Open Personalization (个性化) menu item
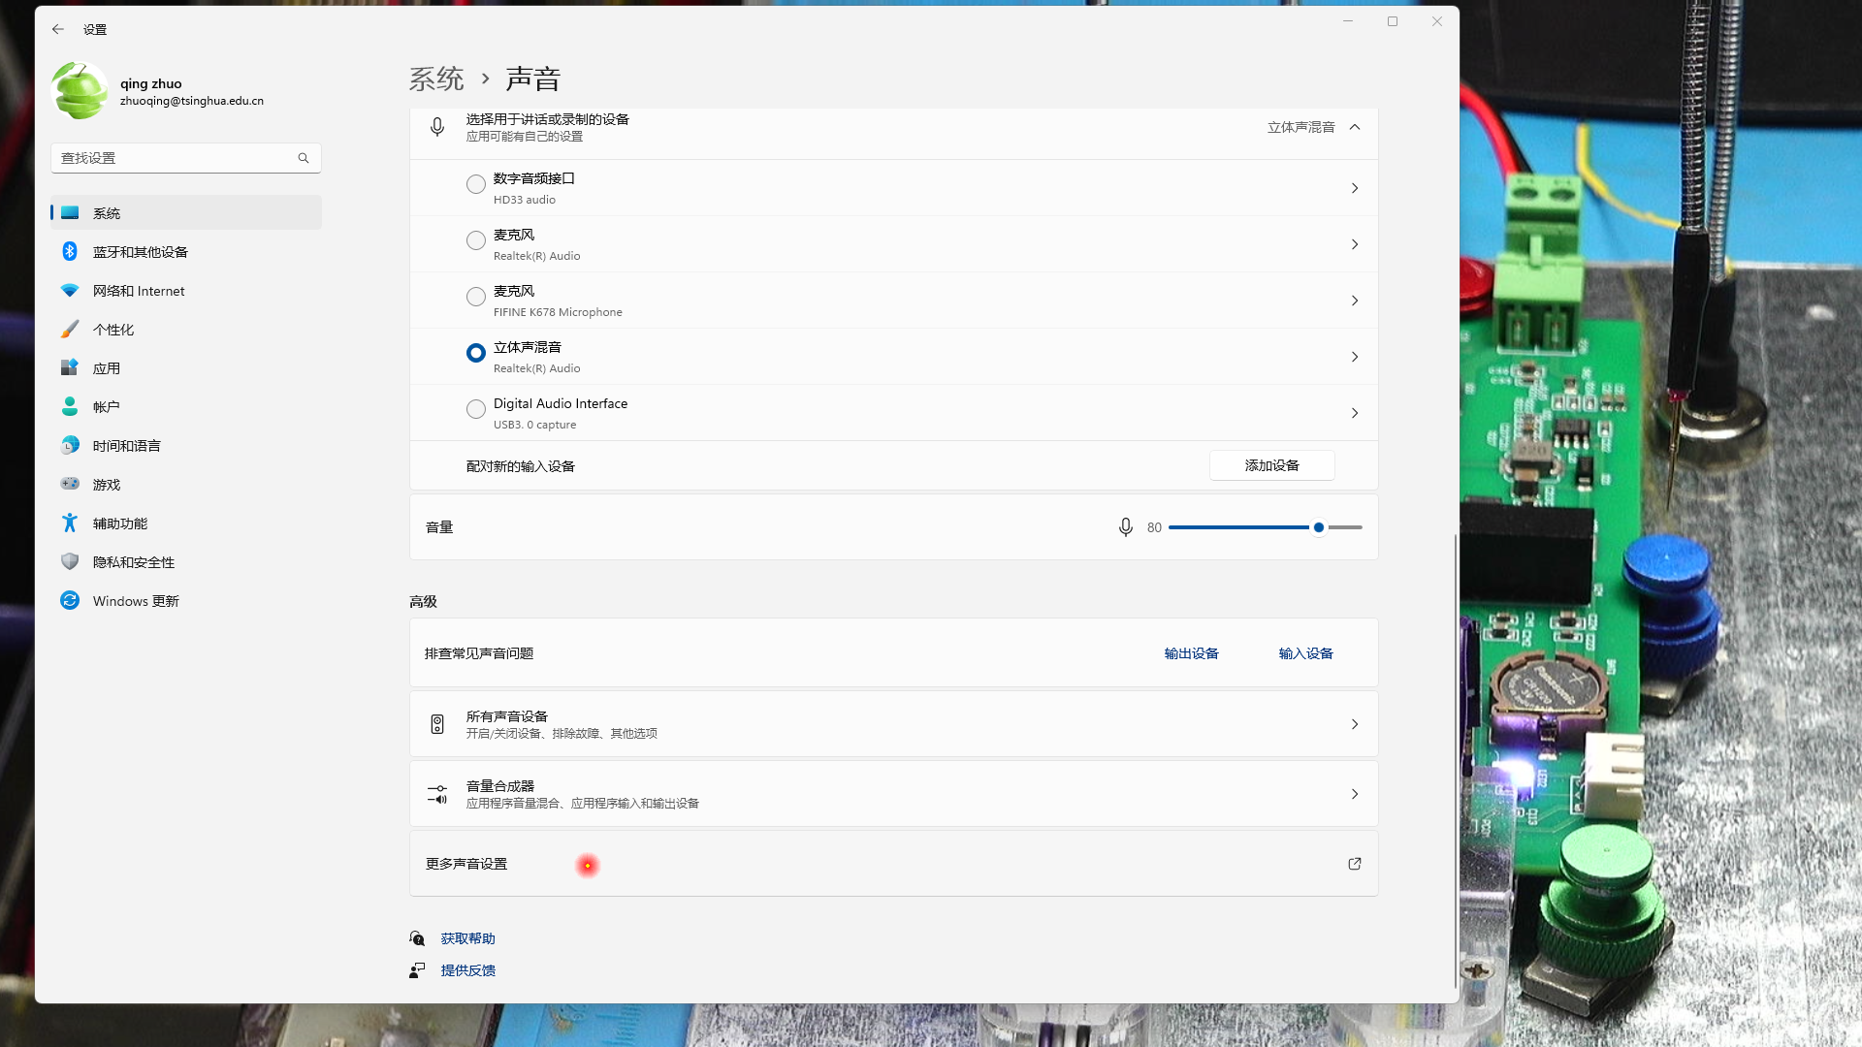1862x1047 pixels. click(113, 330)
